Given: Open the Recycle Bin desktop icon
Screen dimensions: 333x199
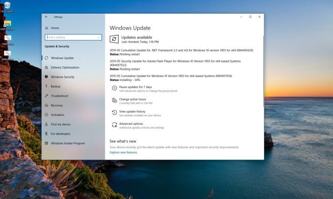Looking at the screenshot, I should point(8,7).
